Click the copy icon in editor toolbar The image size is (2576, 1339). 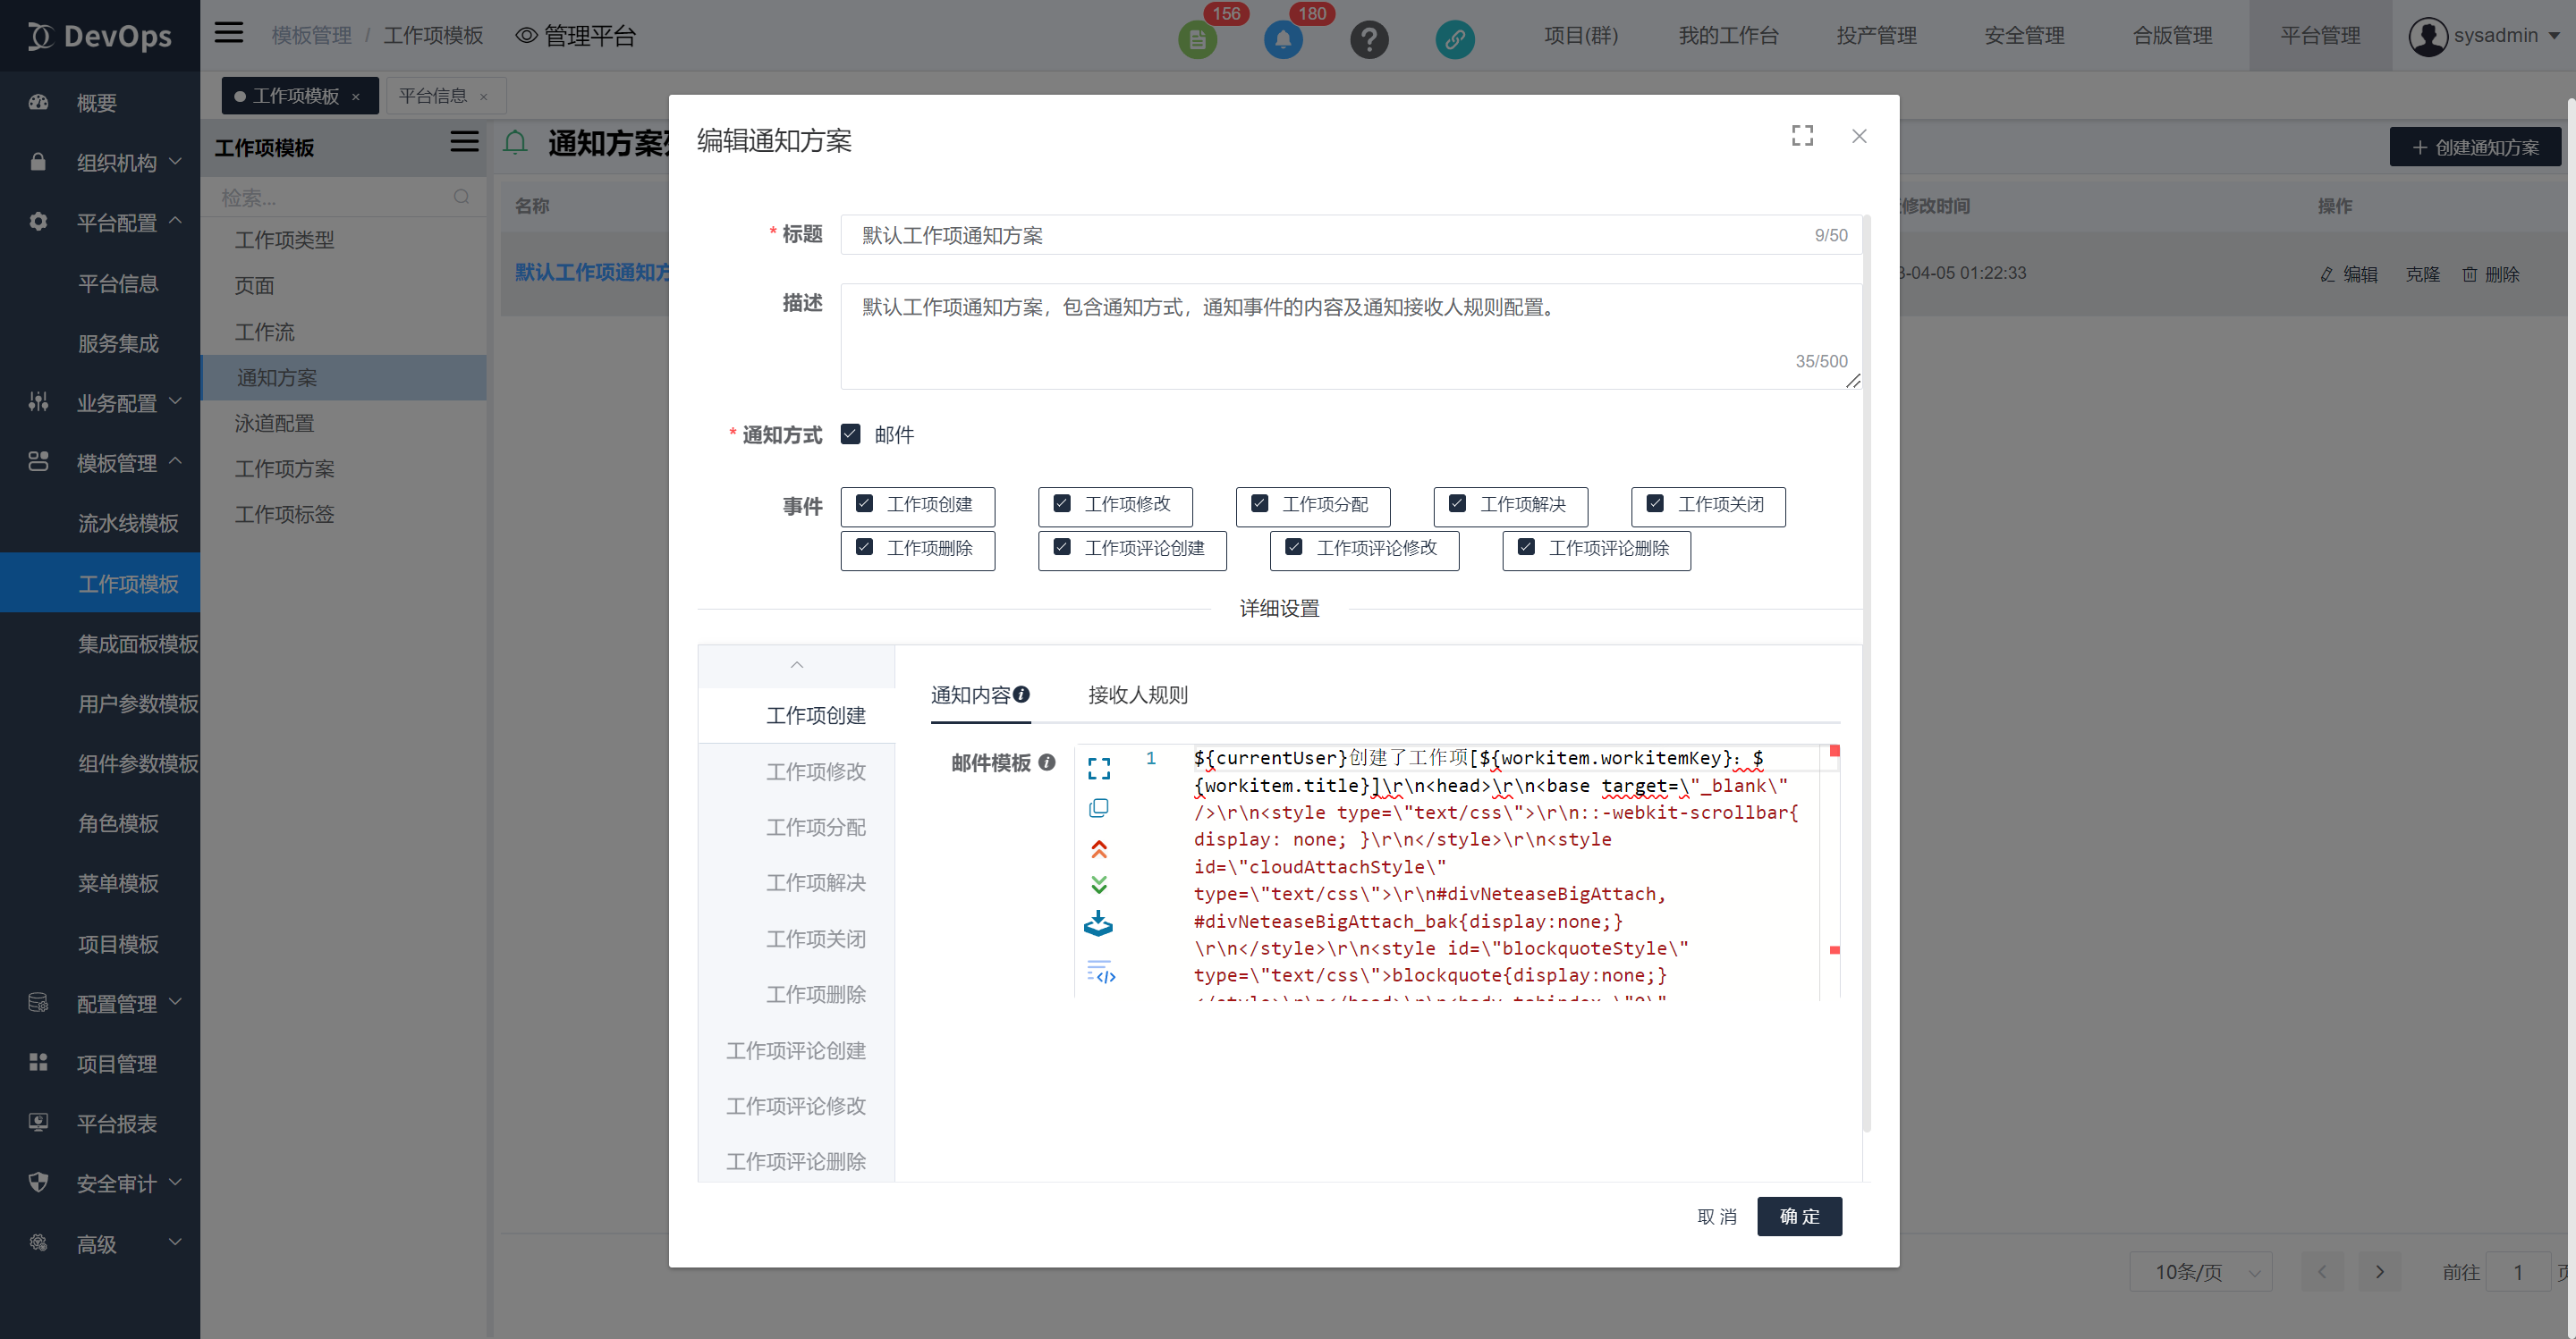[1099, 807]
